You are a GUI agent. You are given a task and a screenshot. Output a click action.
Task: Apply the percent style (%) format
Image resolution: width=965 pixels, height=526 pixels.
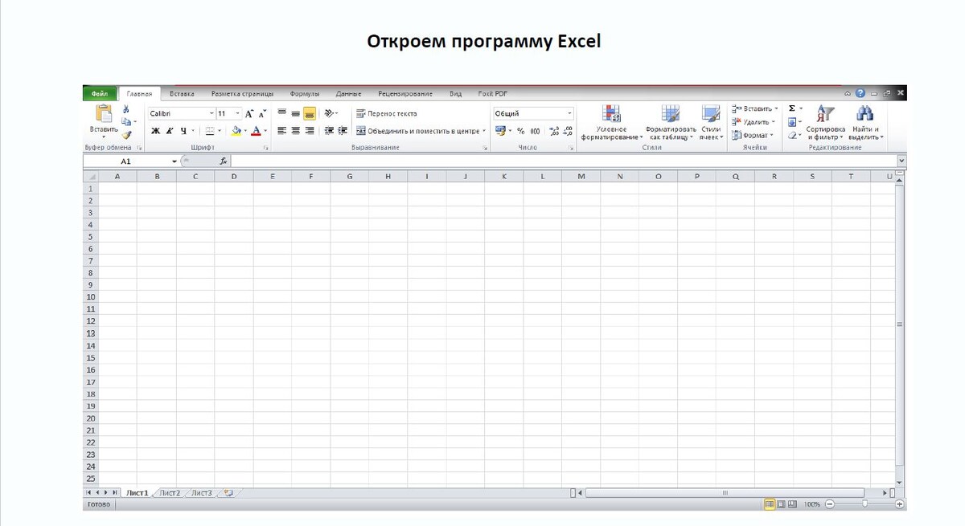coord(521,131)
